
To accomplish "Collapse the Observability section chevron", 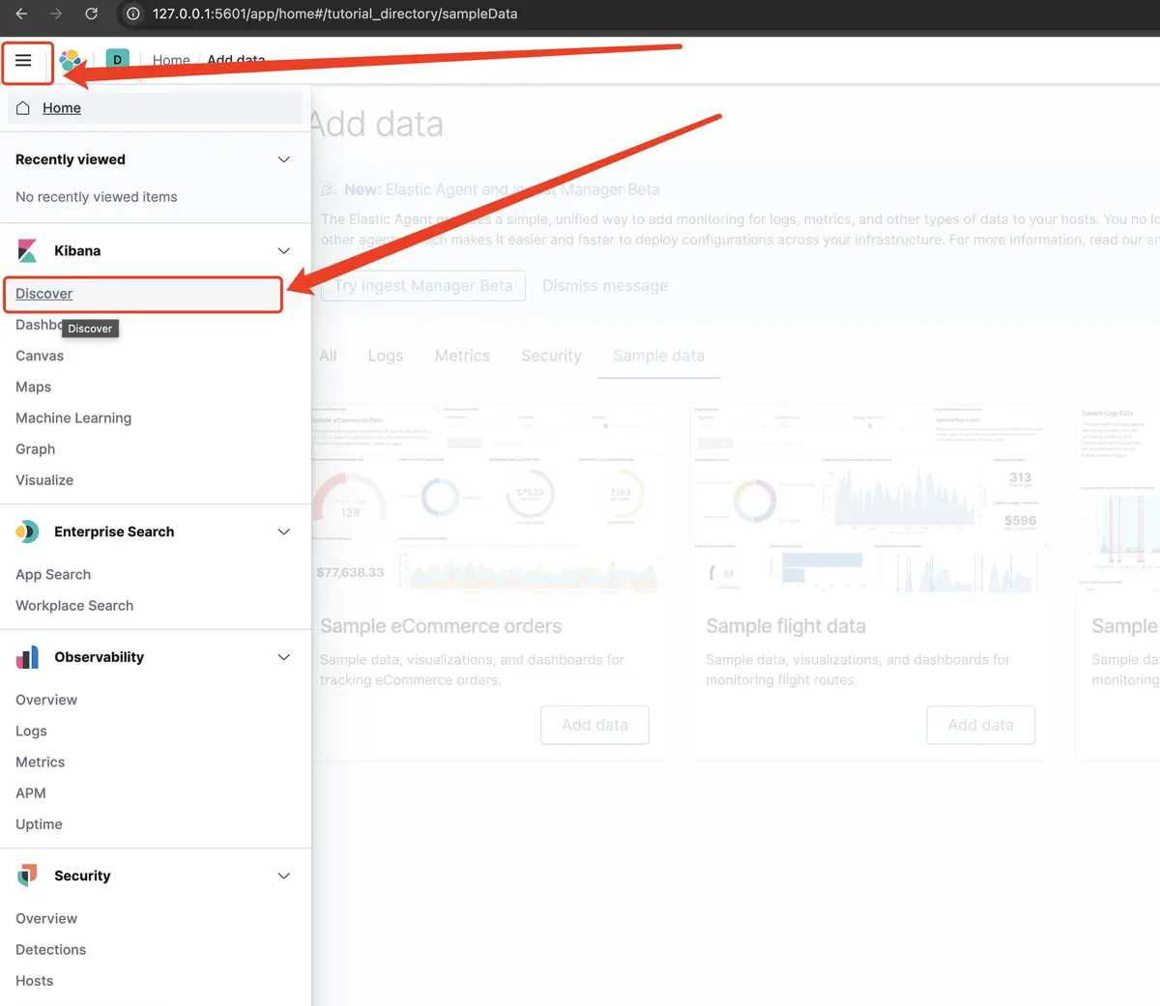I will tap(284, 657).
